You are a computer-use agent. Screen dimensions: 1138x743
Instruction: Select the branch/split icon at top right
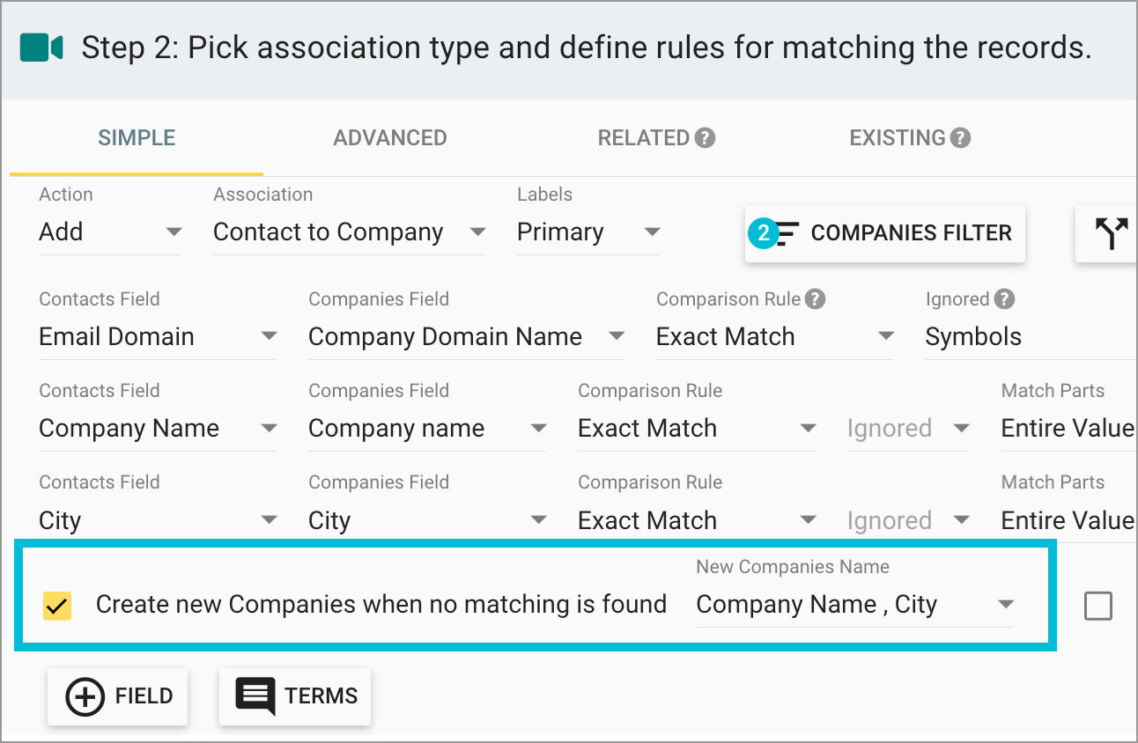pos(1112,233)
